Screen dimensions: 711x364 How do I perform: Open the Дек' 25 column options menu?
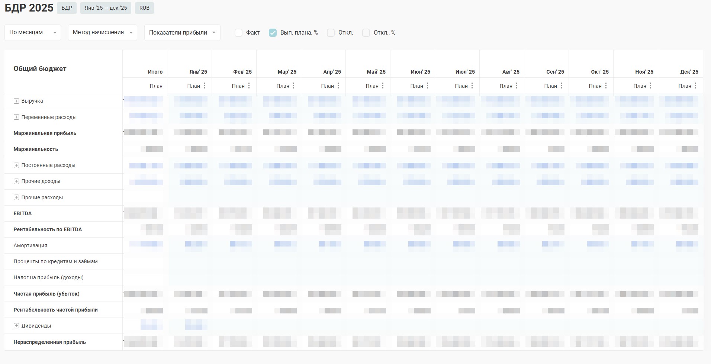coord(695,86)
